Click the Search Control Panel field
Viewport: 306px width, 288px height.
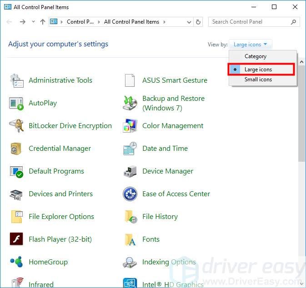[249, 22]
